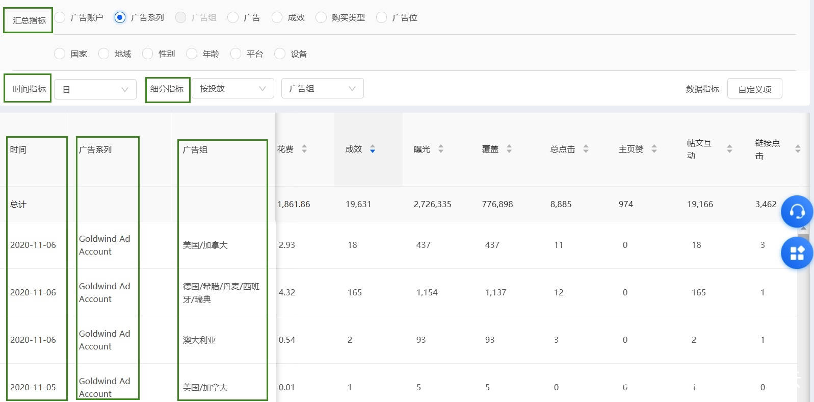Viewport: 814px width, 402px height.
Task: Click the 时间 column header
Action: click(x=18, y=149)
